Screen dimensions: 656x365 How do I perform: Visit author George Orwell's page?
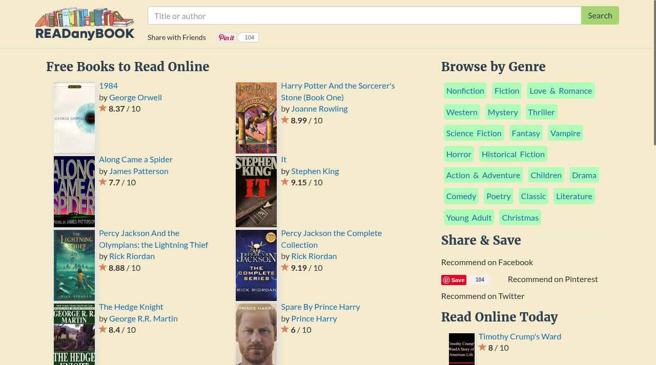click(135, 97)
